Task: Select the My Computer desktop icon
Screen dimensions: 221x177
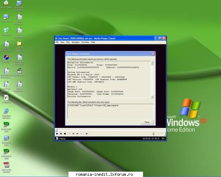Action: (6, 18)
